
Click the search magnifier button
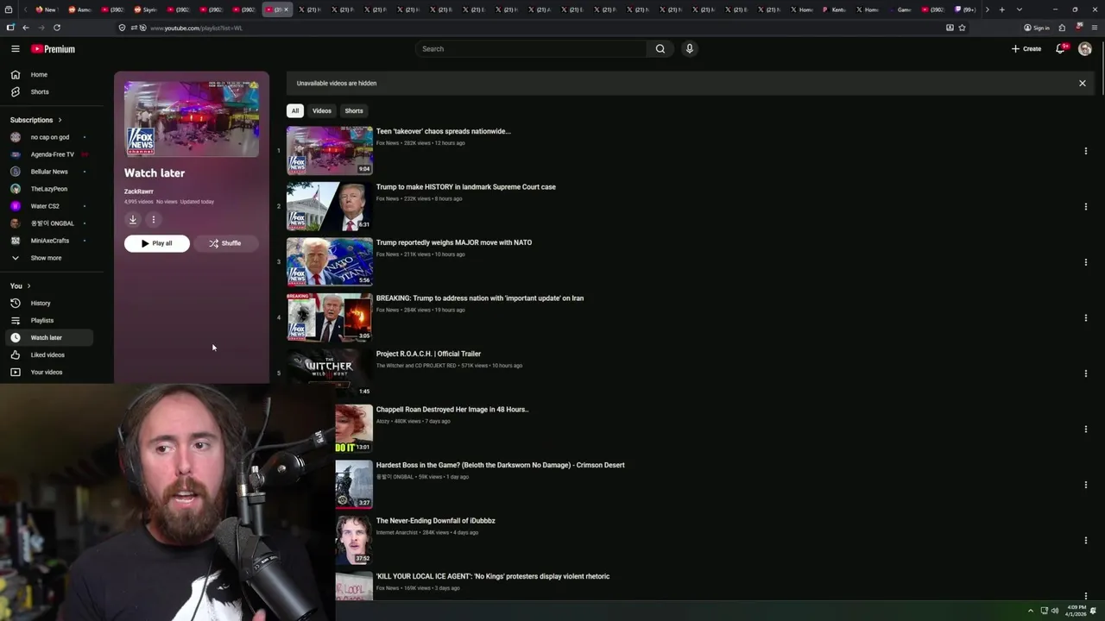click(660, 49)
